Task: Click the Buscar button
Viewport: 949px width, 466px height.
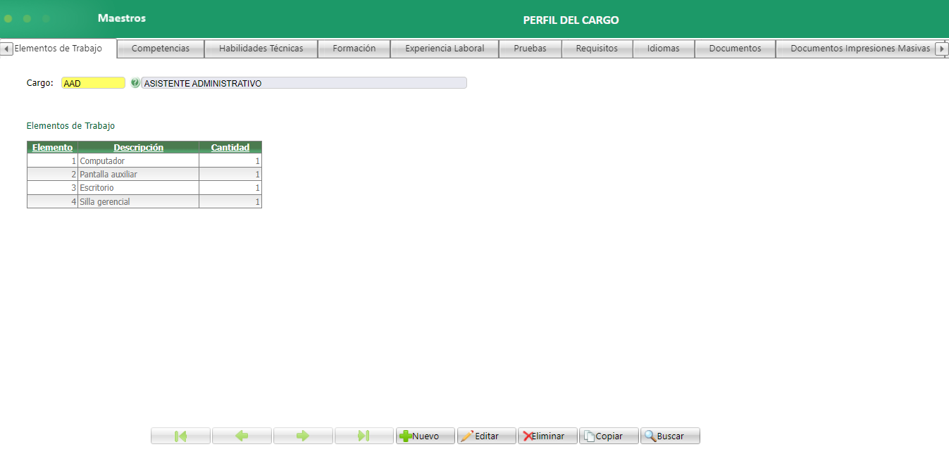Action: [x=670, y=436]
